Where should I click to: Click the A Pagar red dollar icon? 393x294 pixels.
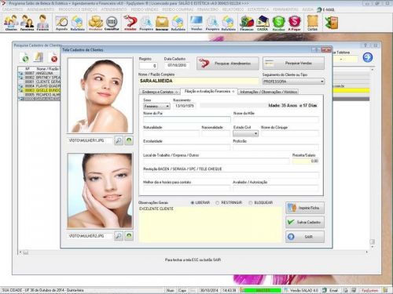pyautogui.click(x=295, y=23)
